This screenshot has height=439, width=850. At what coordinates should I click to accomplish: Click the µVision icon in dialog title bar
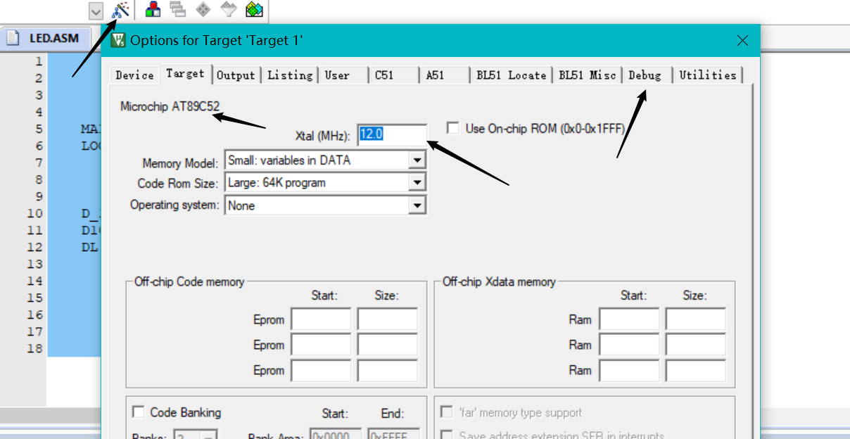click(118, 40)
